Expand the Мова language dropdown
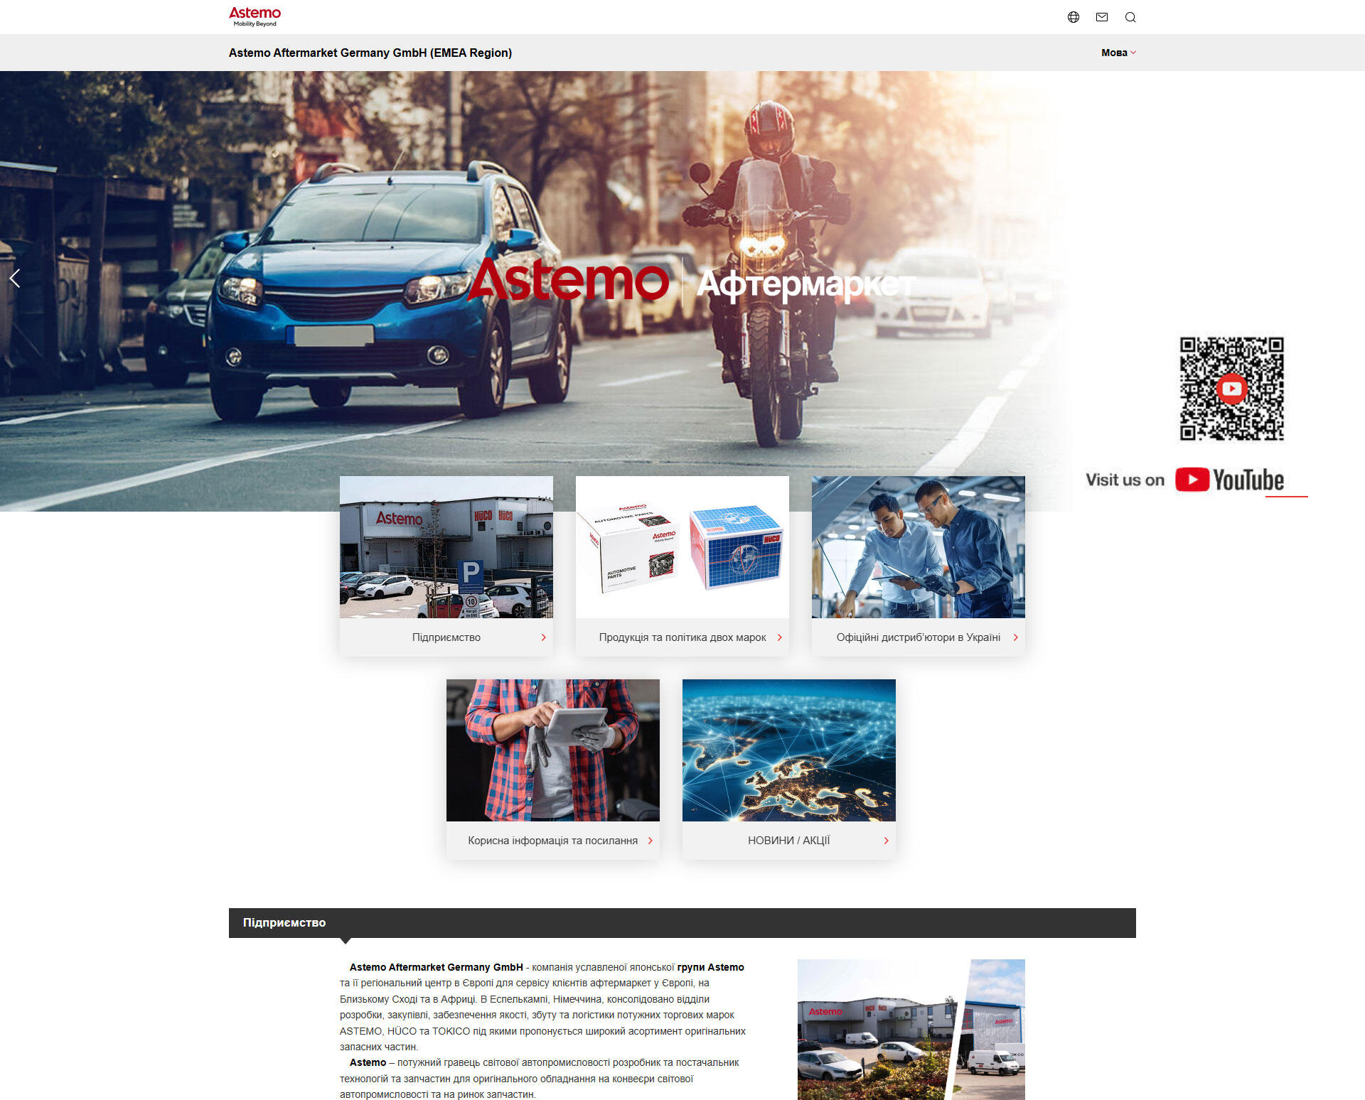Viewport: 1365px width, 1100px height. point(1118,53)
